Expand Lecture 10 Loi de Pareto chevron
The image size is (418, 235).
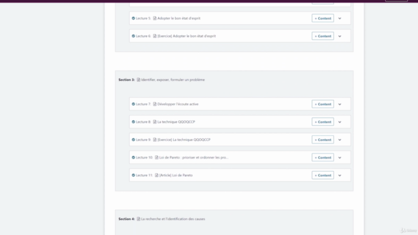340,158
